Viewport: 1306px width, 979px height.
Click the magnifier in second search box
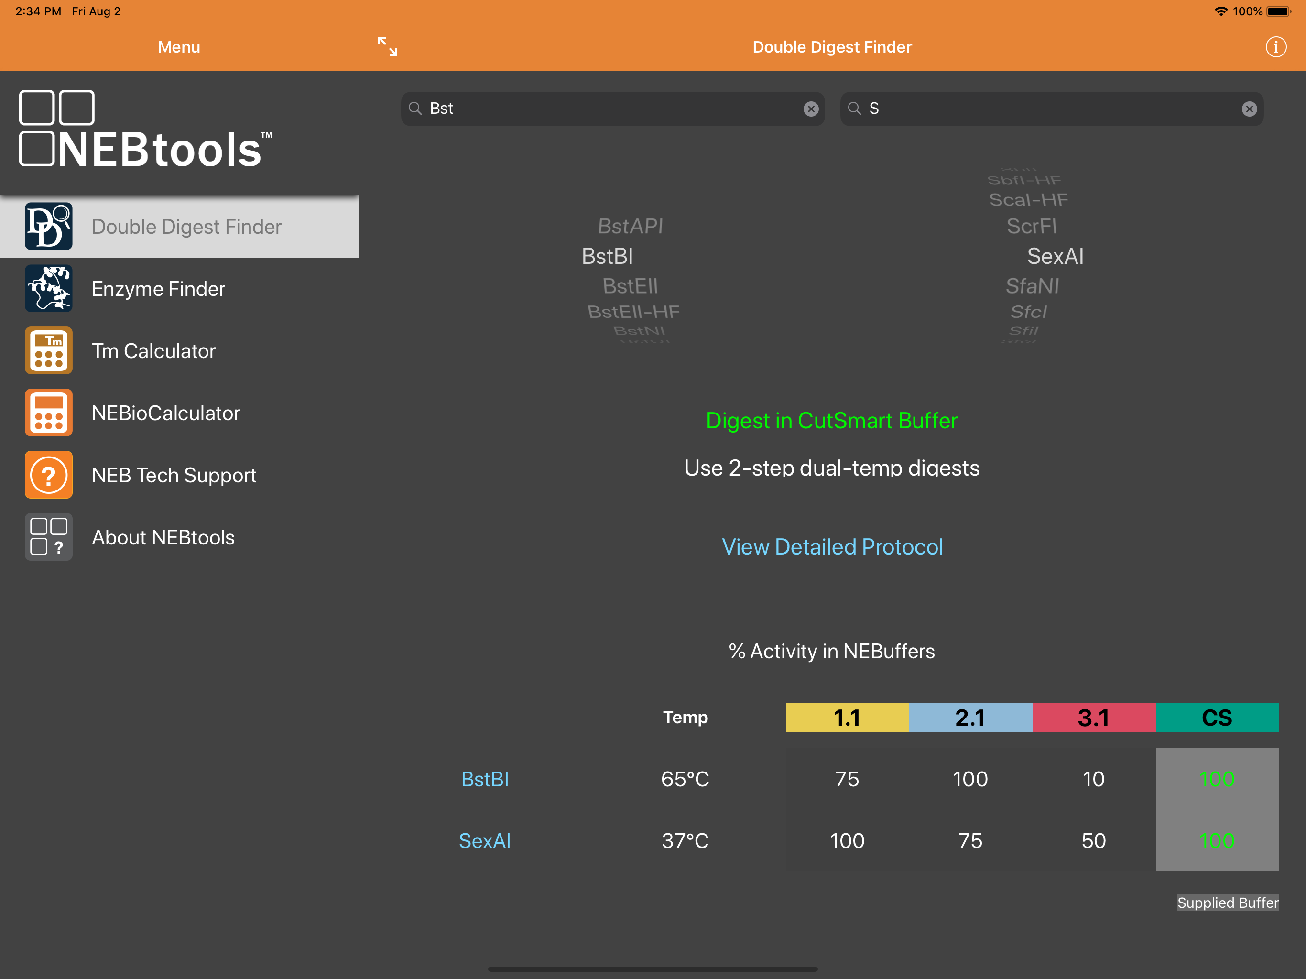(x=854, y=109)
